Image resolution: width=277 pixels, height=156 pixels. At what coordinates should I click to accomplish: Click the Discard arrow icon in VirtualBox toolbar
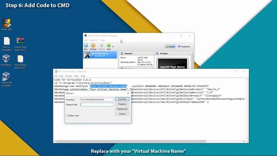click(101, 47)
